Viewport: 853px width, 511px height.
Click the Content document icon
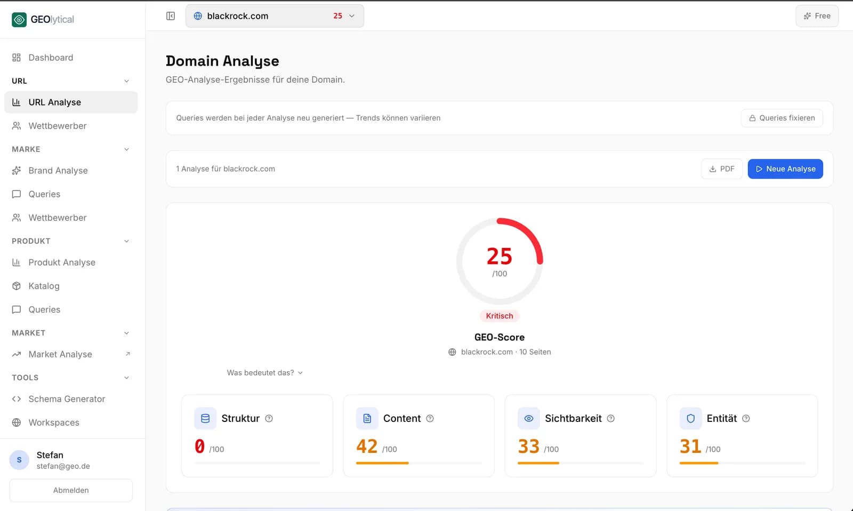click(367, 419)
